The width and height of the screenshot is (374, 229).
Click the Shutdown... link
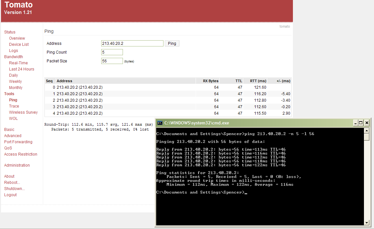tap(15, 189)
